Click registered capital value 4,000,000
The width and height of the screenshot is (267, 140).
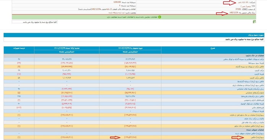tap(117, 2)
